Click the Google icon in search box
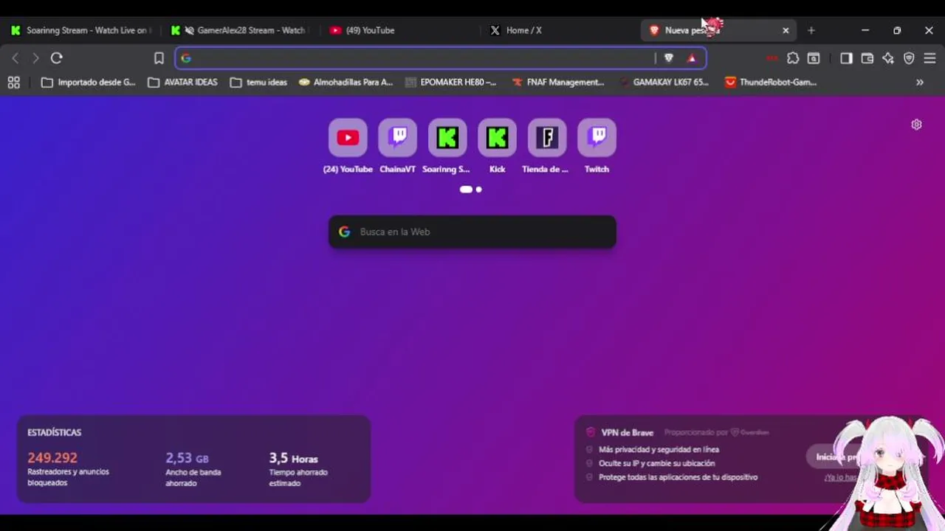This screenshot has width=945, height=531. click(344, 232)
